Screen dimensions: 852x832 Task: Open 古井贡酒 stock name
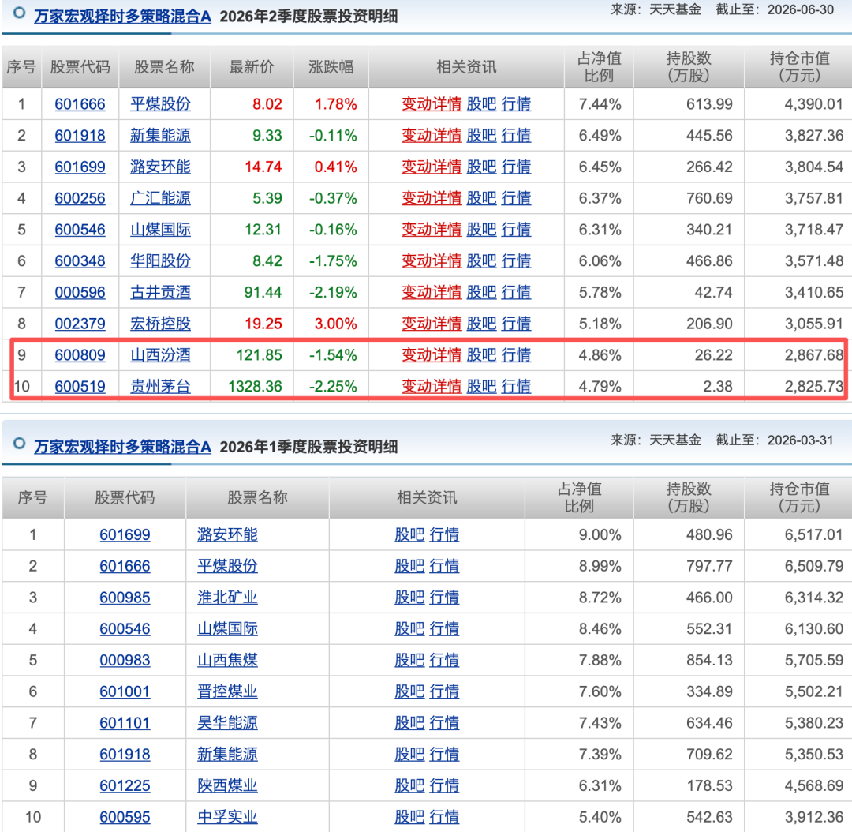pyautogui.click(x=160, y=293)
